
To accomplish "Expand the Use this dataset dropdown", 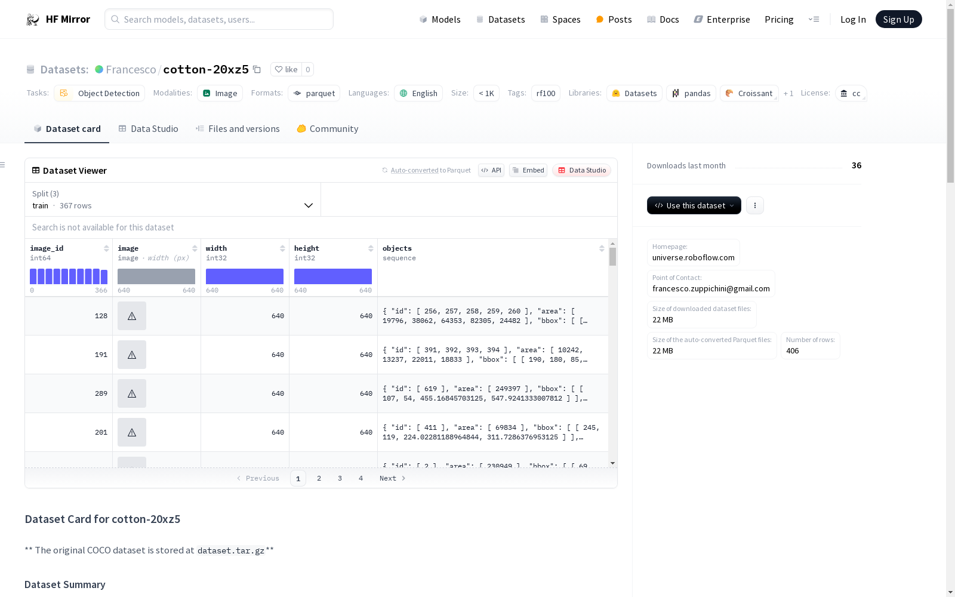I will (x=694, y=205).
